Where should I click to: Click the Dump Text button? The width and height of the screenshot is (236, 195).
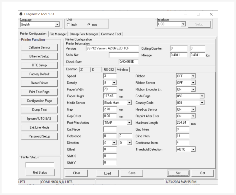point(39,110)
